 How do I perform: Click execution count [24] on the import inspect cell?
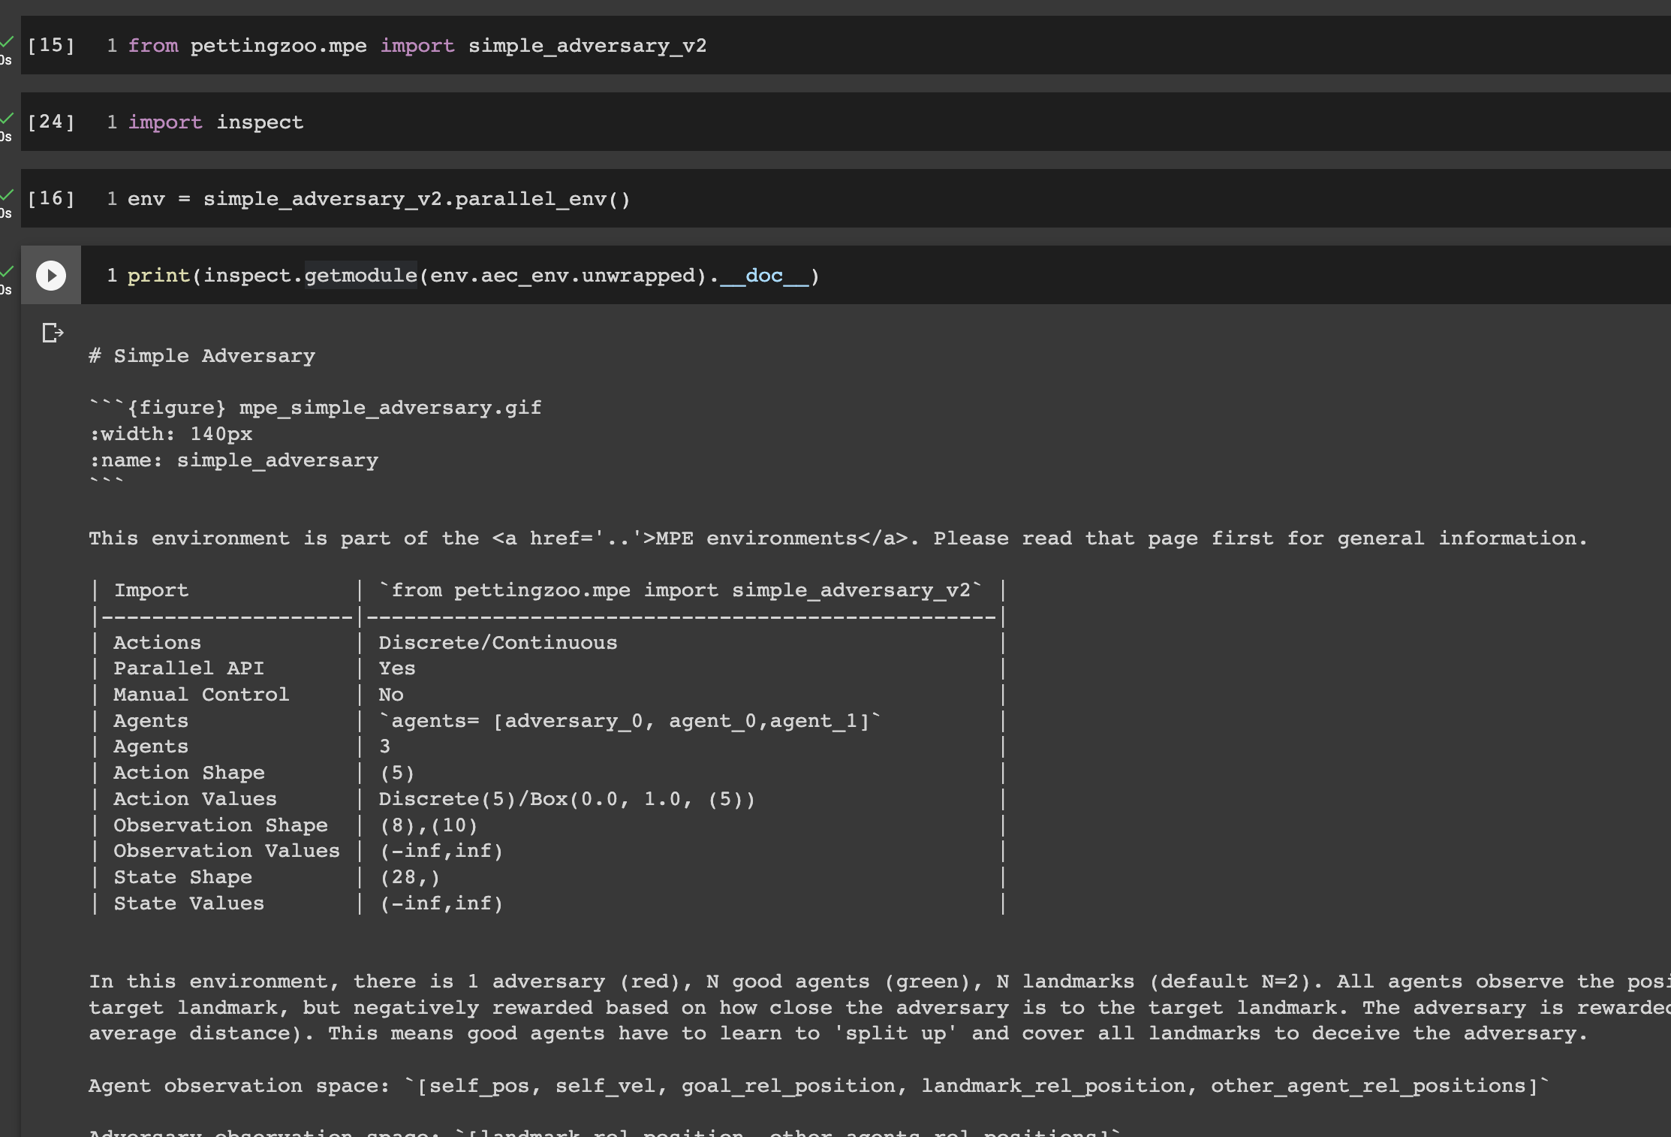point(50,122)
